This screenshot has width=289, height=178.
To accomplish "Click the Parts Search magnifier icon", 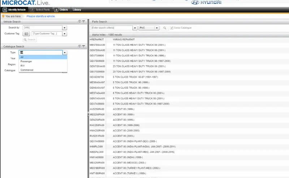I will (165, 28).
